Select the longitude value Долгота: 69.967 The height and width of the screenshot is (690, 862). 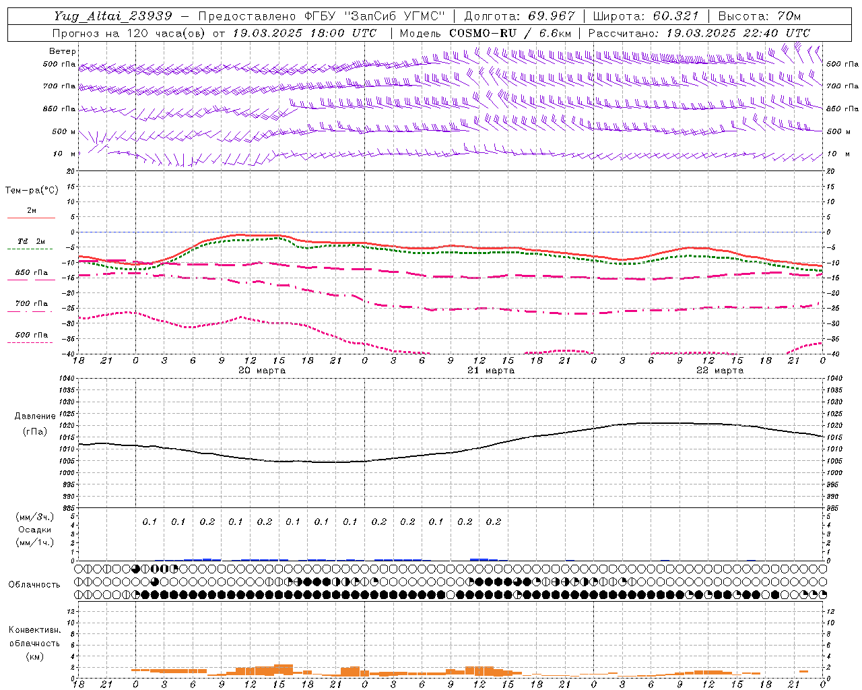[x=519, y=16]
